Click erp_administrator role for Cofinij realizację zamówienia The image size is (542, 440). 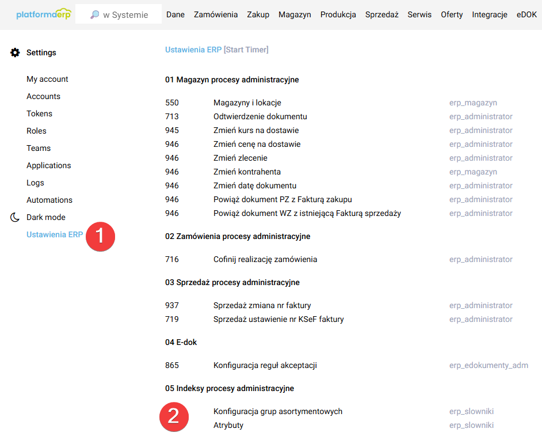[480, 259]
